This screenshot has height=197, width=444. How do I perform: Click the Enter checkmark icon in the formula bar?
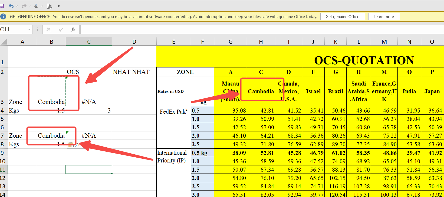(61, 29)
